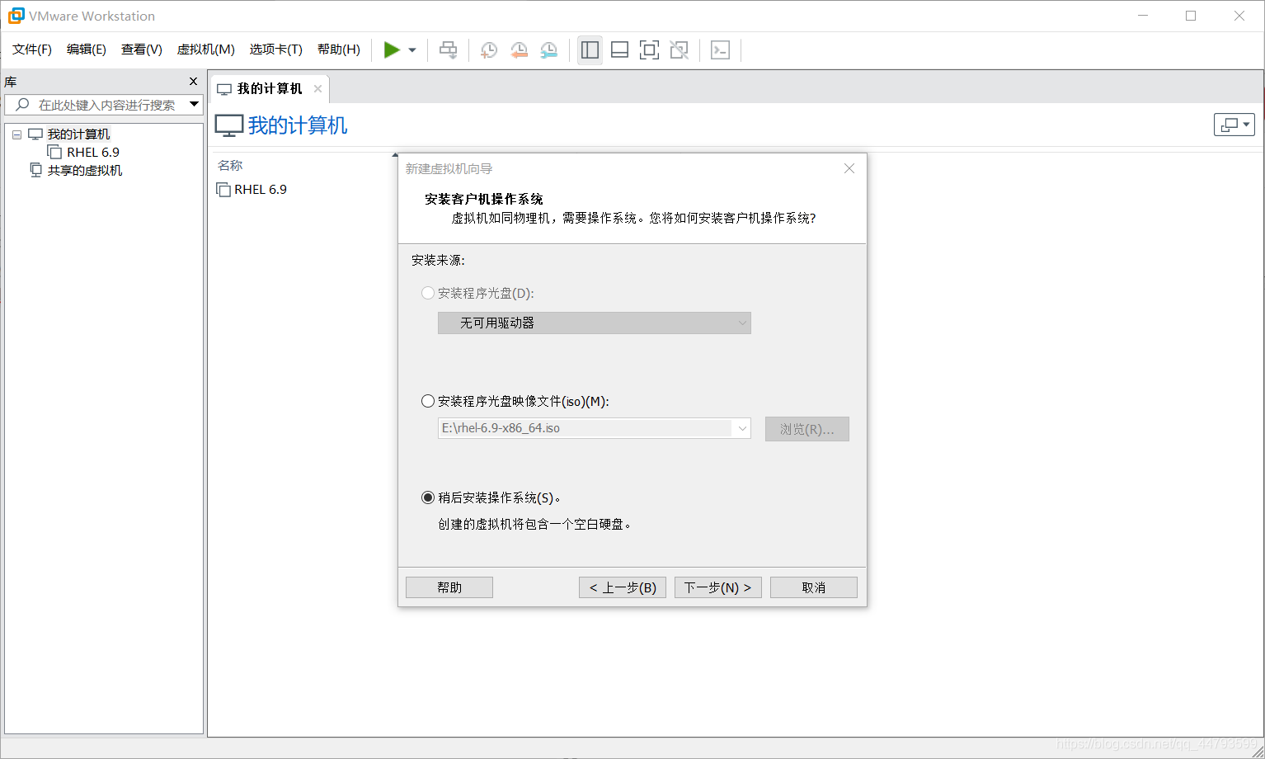Power on the virtual machine

click(393, 49)
